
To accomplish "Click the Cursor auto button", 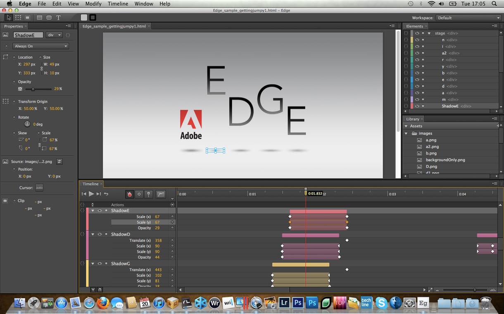I will click(x=39, y=187).
